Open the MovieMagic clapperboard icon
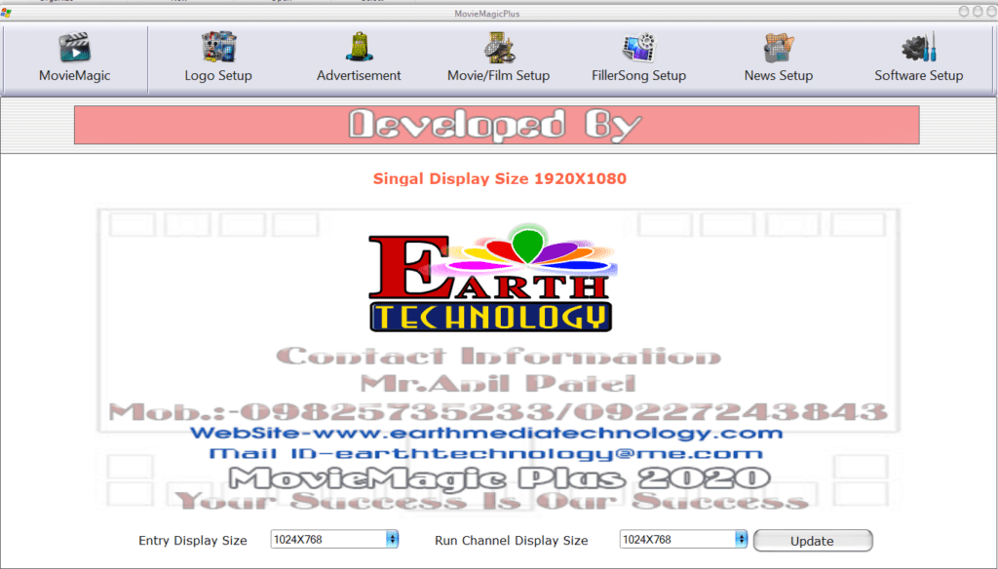Screen dimensions: 998x569 tap(74, 48)
